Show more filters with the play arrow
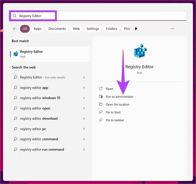The image size is (196, 184). click(136, 29)
